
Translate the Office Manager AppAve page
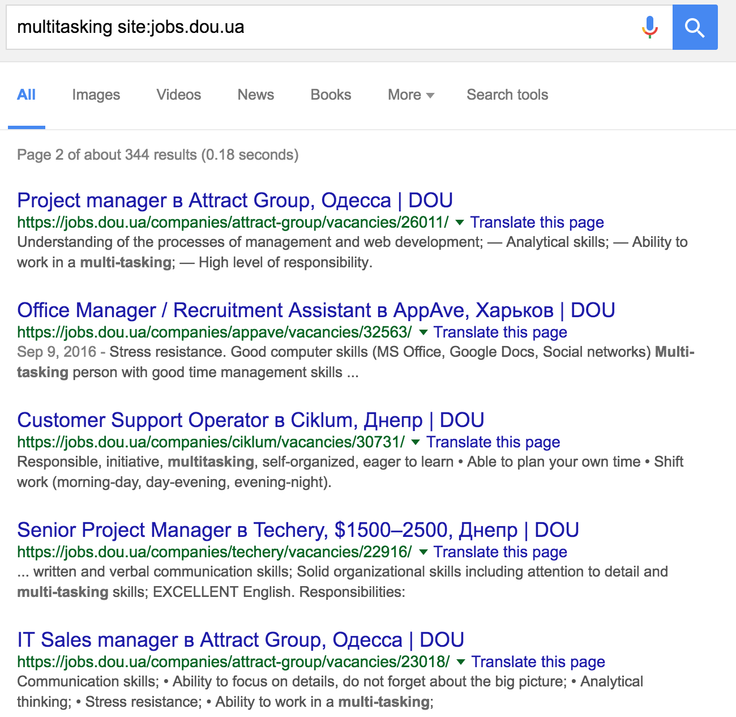pyautogui.click(x=500, y=332)
